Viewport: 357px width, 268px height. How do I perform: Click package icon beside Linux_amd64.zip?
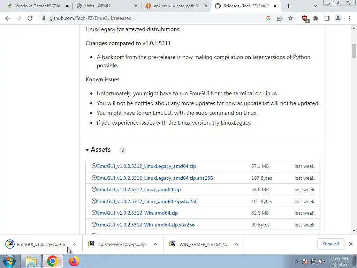[94, 189]
